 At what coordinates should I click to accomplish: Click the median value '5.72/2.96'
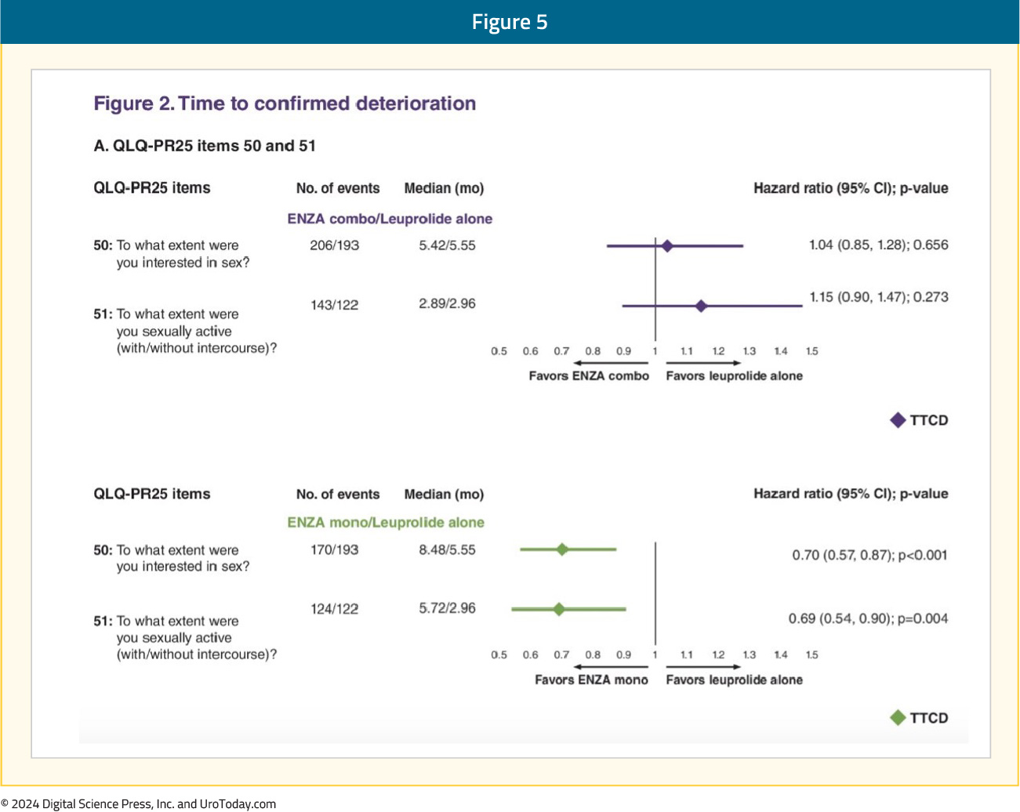coord(447,607)
